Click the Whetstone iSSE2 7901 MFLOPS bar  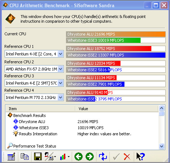point(116,84)
